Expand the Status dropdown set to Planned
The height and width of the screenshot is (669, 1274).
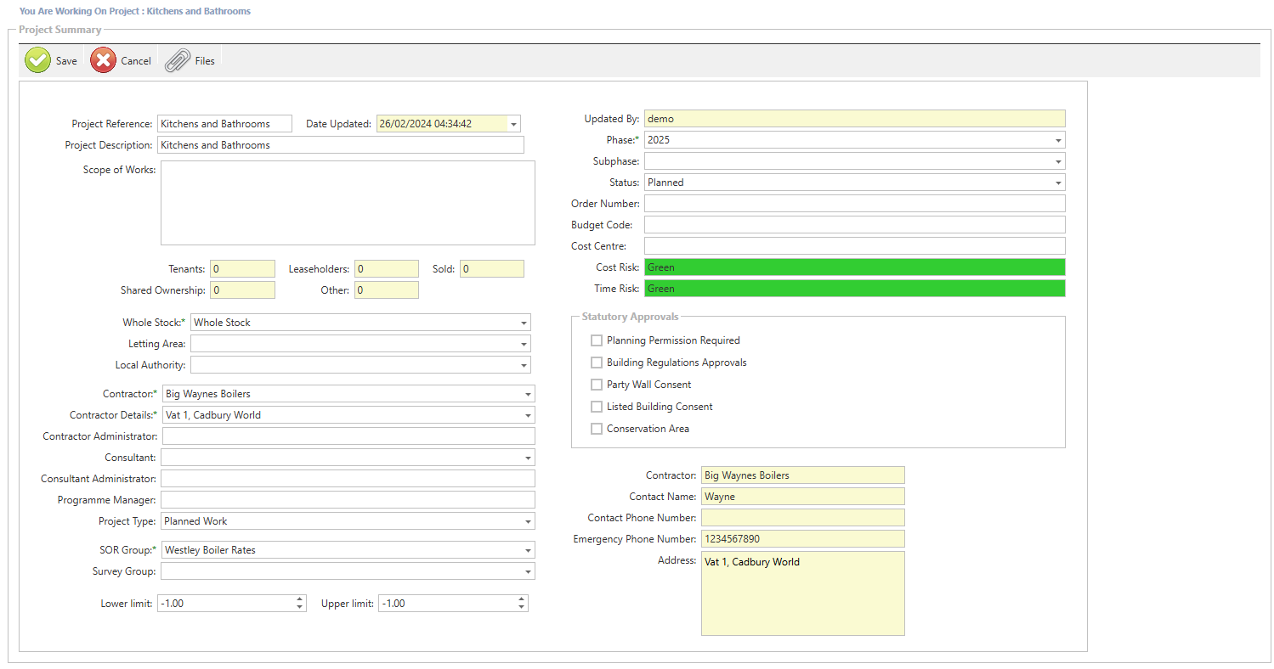[x=1057, y=183]
